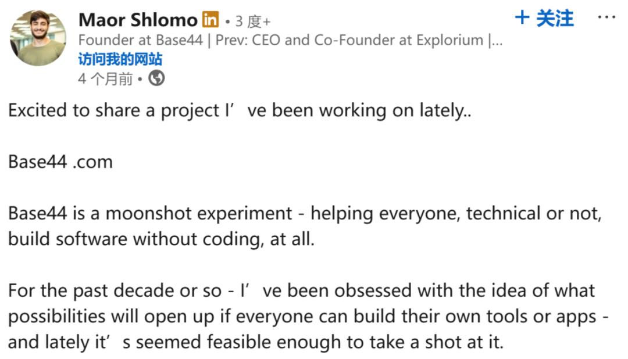The width and height of the screenshot is (628, 359).
Task: Click the globe public visibility icon
Action: click(x=157, y=78)
